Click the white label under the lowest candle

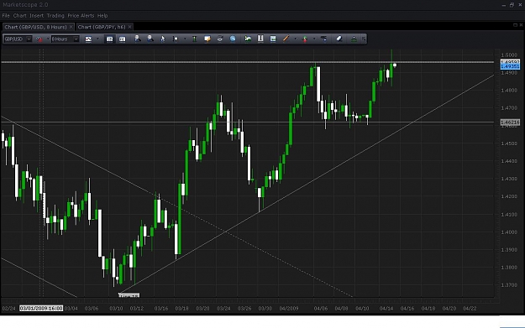coord(129,295)
